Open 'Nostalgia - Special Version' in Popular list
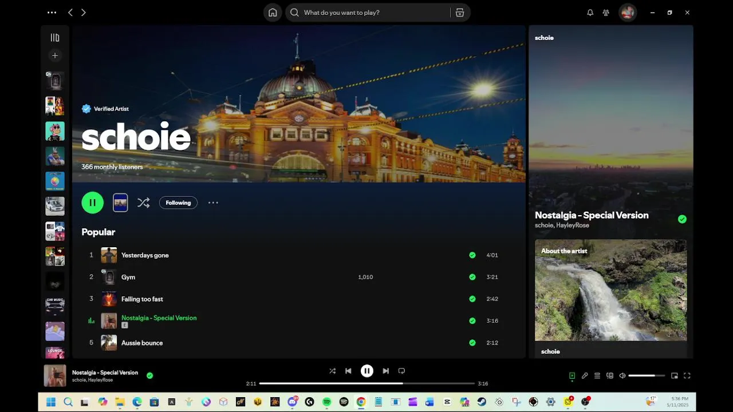 click(x=159, y=318)
